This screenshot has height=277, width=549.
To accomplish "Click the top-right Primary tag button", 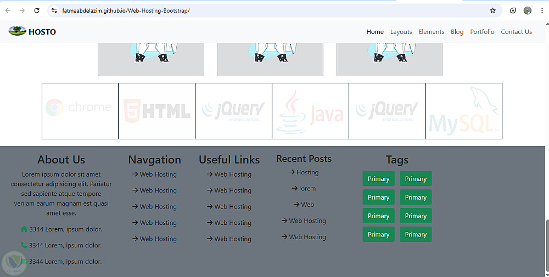I will pos(416,179).
